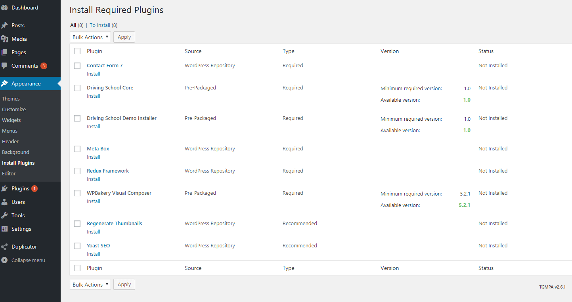
Task: Click the bottom Apply button
Action: (x=124, y=285)
